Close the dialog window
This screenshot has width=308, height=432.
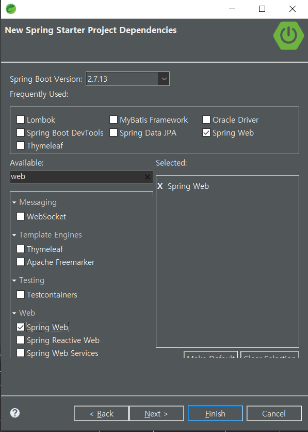[293, 9]
